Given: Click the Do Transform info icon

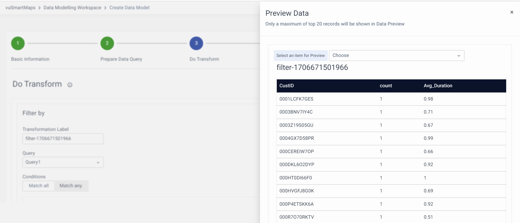Looking at the screenshot, I should click(70, 85).
